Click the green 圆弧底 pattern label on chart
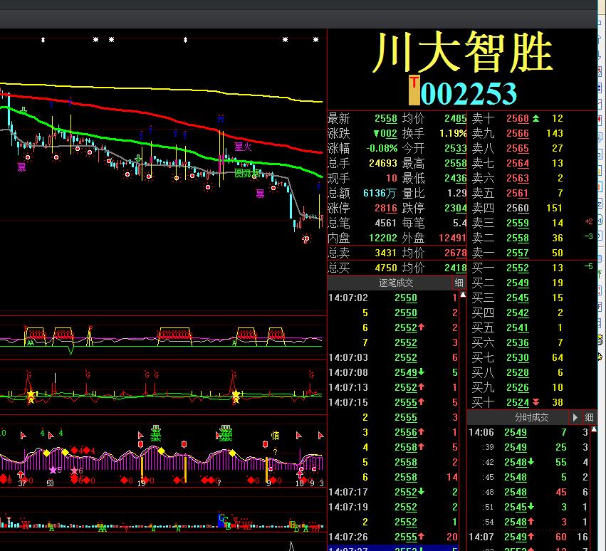This screenshot has height=551, width=606. pos(247,173)
